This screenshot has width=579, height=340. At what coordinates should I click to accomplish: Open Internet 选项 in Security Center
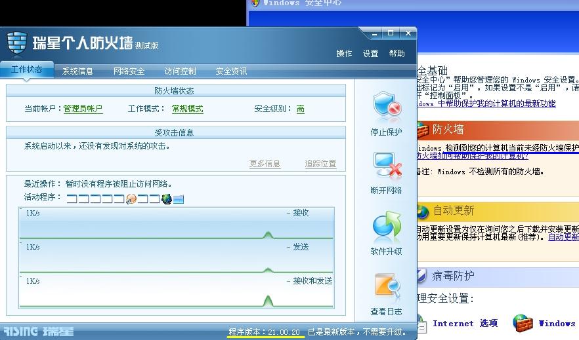coord(465,323)
